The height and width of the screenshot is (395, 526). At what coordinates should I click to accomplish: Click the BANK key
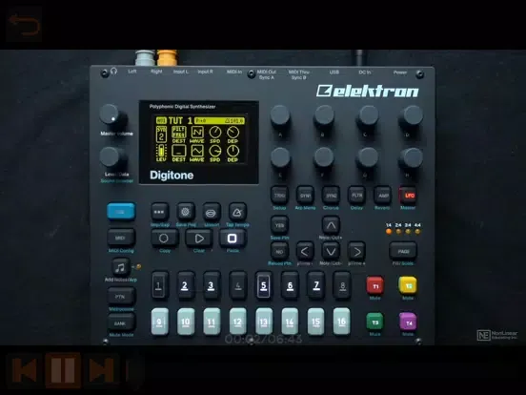(x=121, y=322)
